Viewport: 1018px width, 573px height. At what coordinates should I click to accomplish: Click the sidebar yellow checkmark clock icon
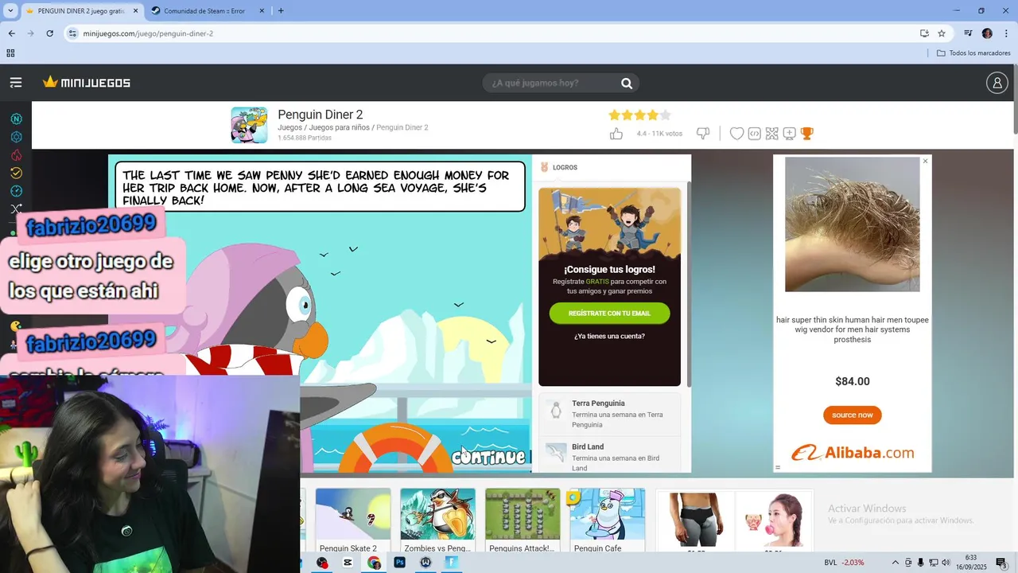pyautogui.click(x=16, y=173)
